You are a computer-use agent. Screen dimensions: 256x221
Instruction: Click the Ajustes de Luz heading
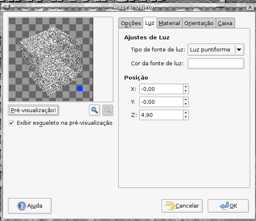[x=146, y=38]
